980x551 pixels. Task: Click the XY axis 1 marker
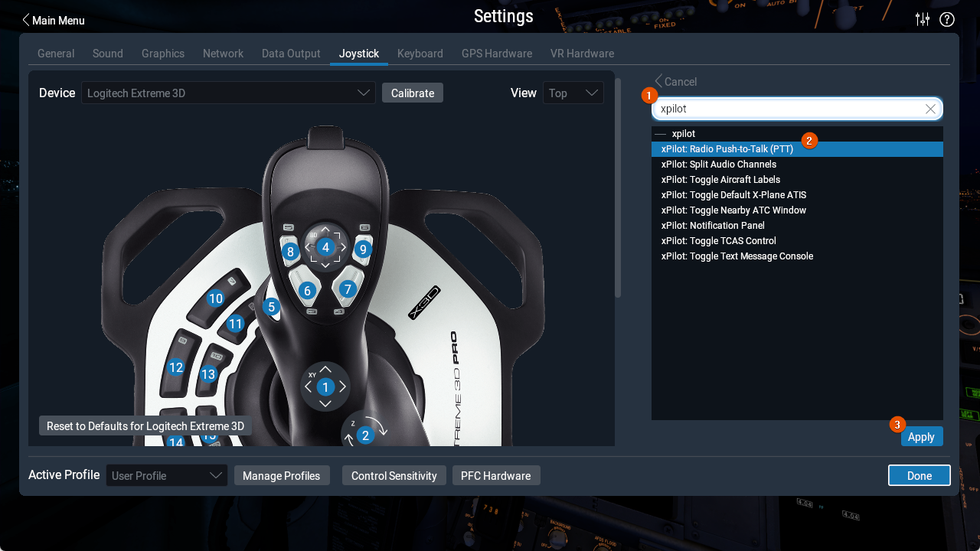(x=325, y=387)
